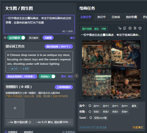The image size is (147, 133).
Task: Open the bottom-right generated image of seated elder
Action: [126, 84]
